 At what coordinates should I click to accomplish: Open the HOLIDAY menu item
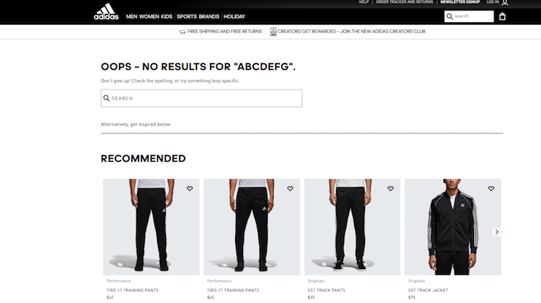coord(234,16)
